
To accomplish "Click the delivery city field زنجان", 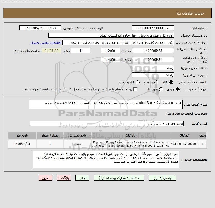I will pos(153,75).
